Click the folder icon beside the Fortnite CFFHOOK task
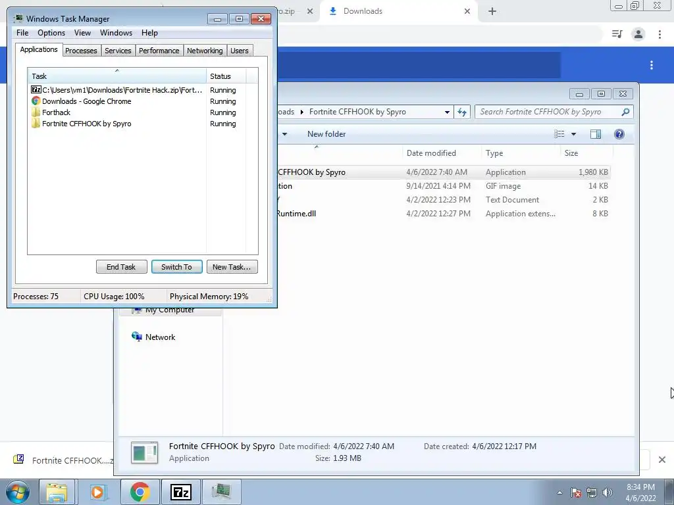This screenshot has height=505, width=674. point(36,123)
